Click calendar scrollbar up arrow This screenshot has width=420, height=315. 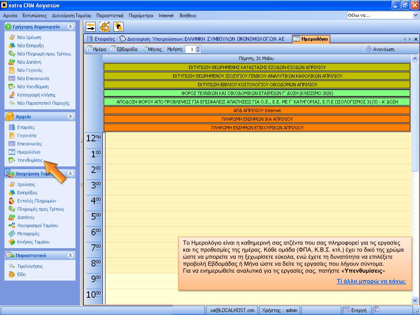[x=415, y=58]
